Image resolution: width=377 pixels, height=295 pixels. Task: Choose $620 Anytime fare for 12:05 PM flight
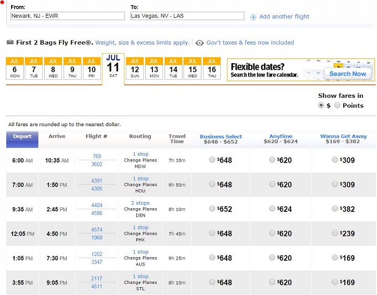[272, 233]
